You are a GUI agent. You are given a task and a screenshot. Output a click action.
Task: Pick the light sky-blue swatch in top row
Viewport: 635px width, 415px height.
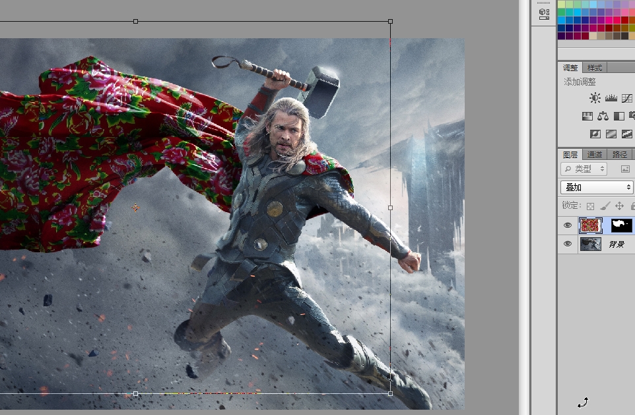593,4
